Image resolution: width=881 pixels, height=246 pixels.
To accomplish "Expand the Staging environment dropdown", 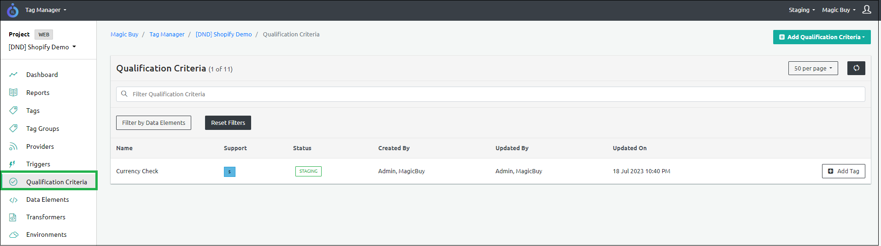I will pos(801,10).
